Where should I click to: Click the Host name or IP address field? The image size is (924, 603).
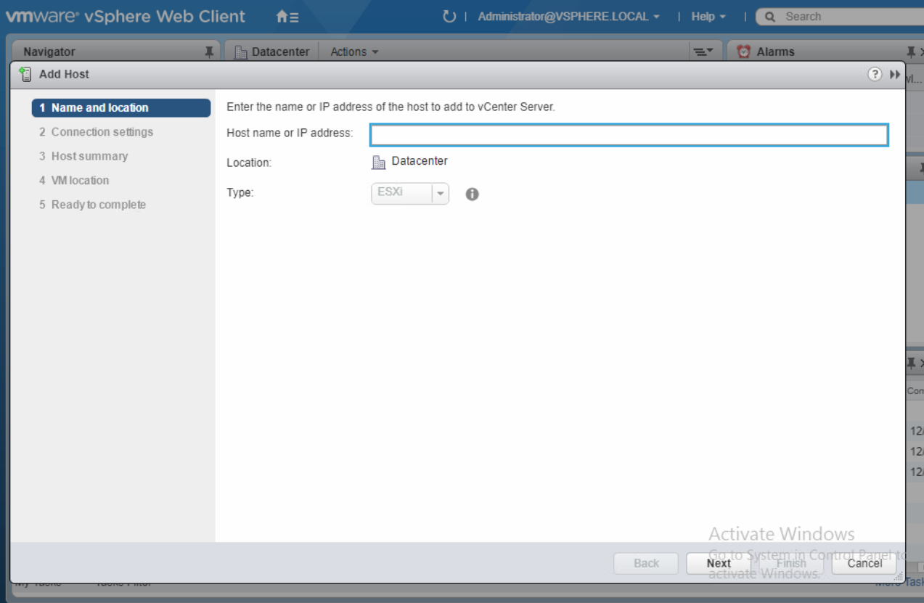click(629, 135)
